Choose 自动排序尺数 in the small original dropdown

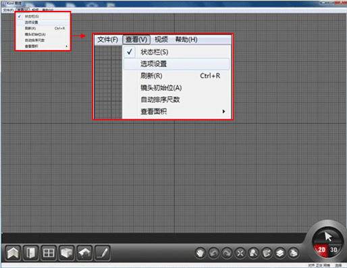pyautogui.click(x=43, y=40)
